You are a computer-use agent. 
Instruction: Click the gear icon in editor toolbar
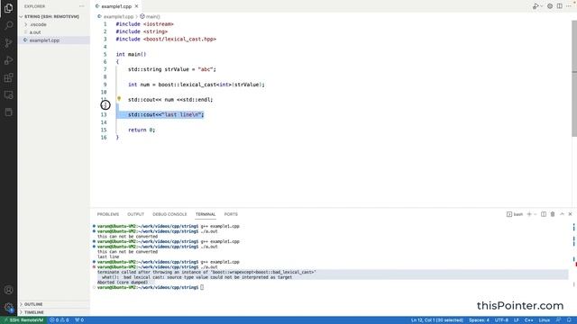coord(550,6)
